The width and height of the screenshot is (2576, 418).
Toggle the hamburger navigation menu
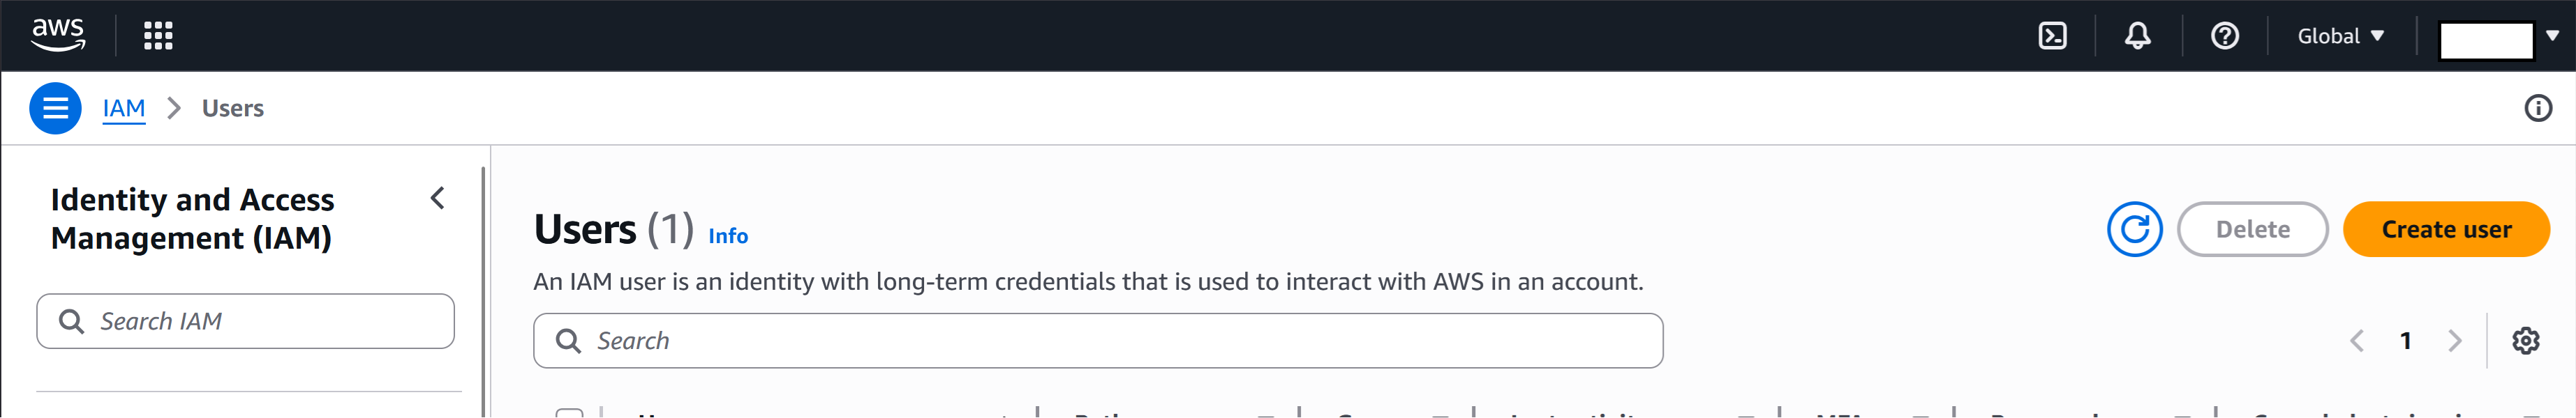click(55, 108)
